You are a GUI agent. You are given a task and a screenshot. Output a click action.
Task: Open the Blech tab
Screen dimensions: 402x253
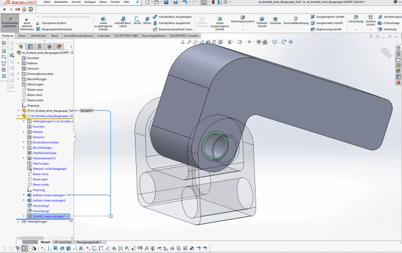55,36
